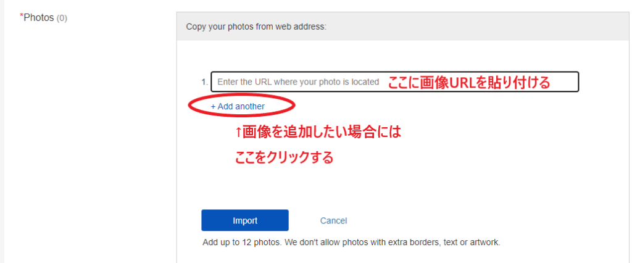Click the (0) photo count indicator
The width and height of the screenshot is (632, 263).
[x=62, y=19]
